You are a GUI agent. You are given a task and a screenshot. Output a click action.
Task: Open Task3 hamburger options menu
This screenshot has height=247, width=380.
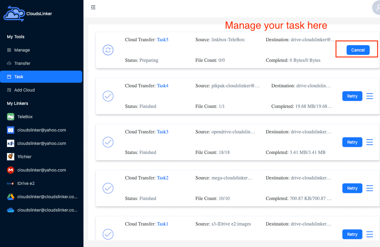(370, 142)
